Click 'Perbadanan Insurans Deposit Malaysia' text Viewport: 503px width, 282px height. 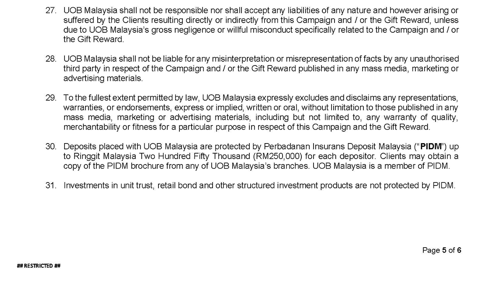pos(338,146)
